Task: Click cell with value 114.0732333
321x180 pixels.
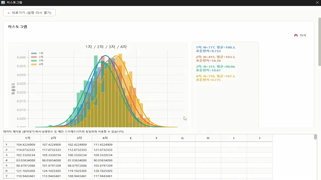Action: click(x=28, y=150)
